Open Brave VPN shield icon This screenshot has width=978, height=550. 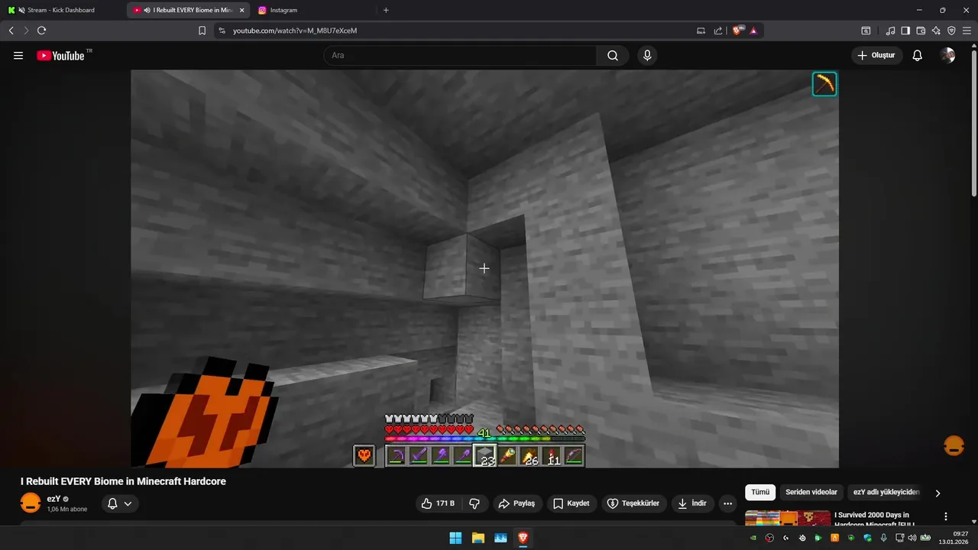(951, 31)
